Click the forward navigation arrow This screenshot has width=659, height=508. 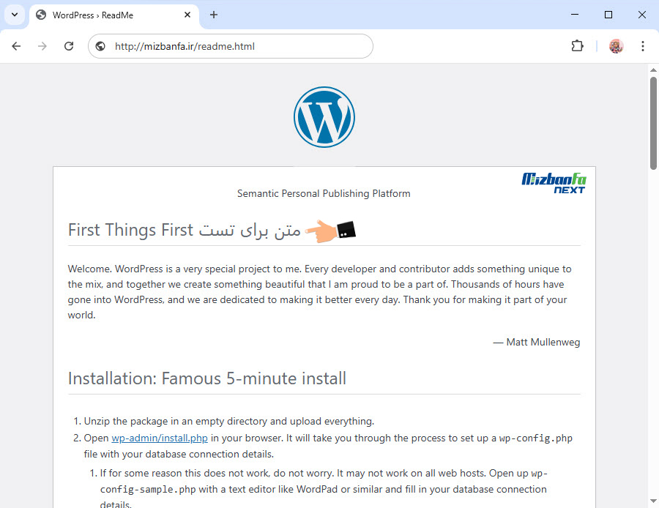pos(42,46)
